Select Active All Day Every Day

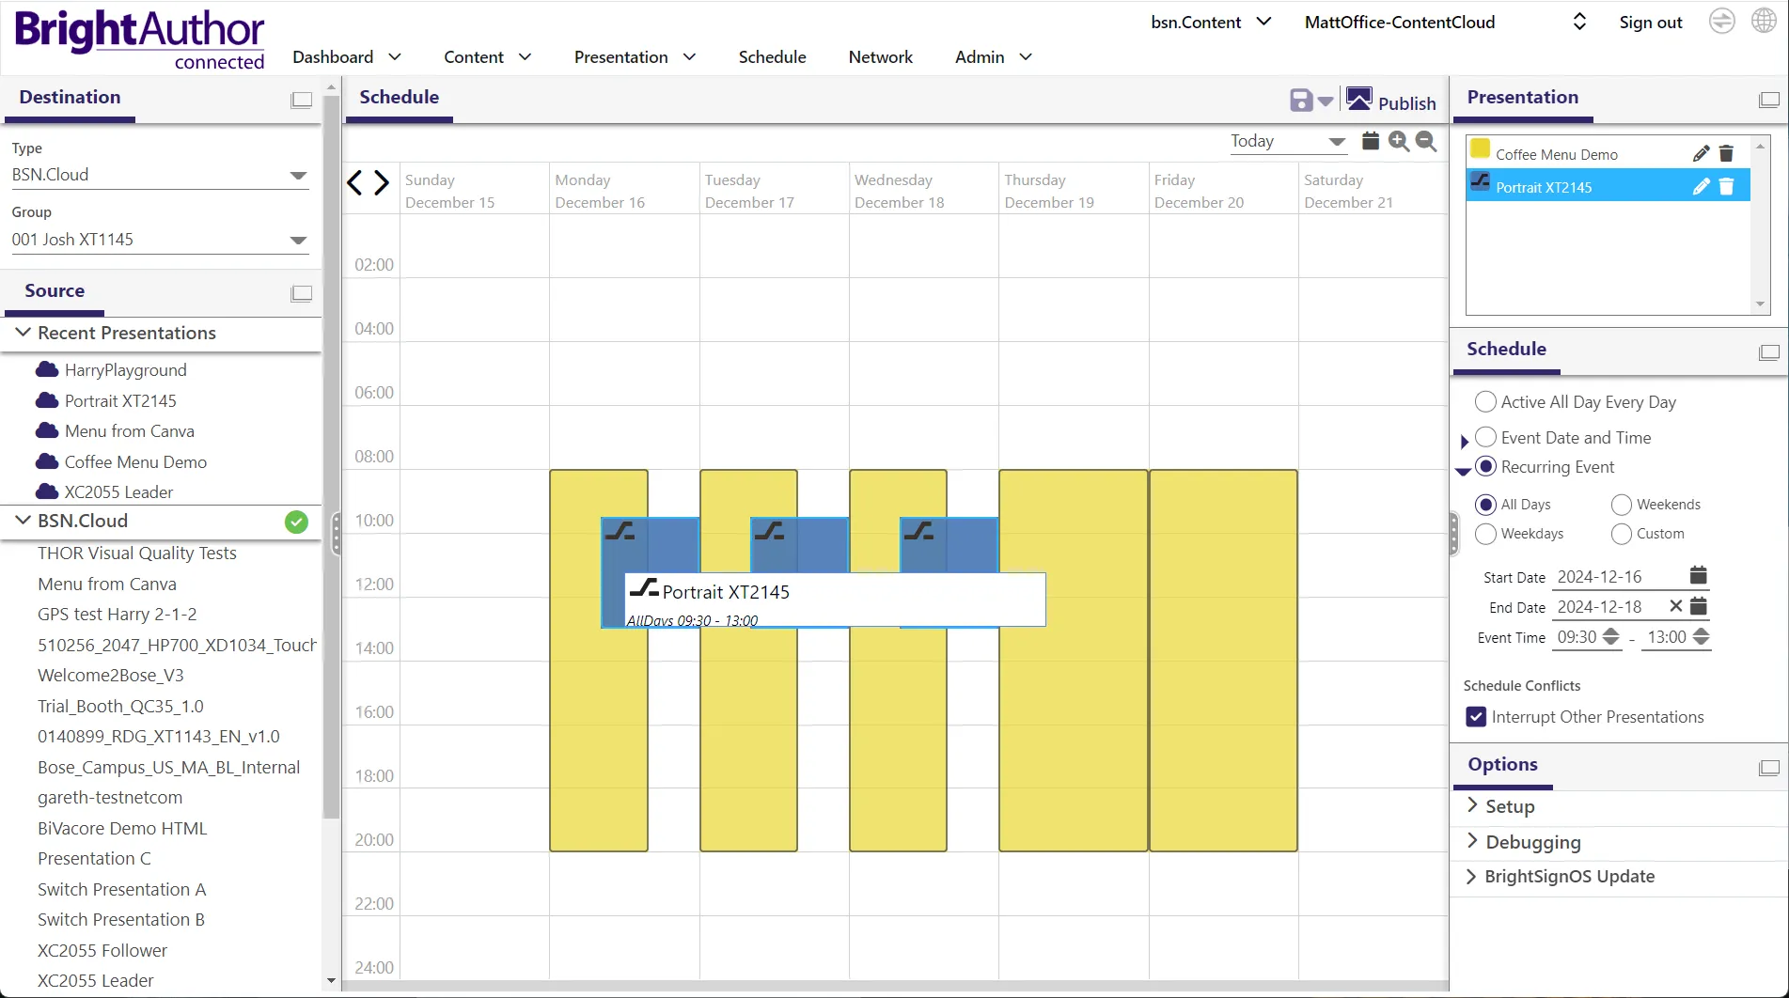click(x=1485, y=402)
